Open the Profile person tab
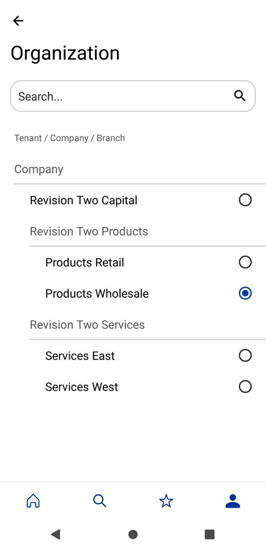The image size is (266, 550). (232, 501)
